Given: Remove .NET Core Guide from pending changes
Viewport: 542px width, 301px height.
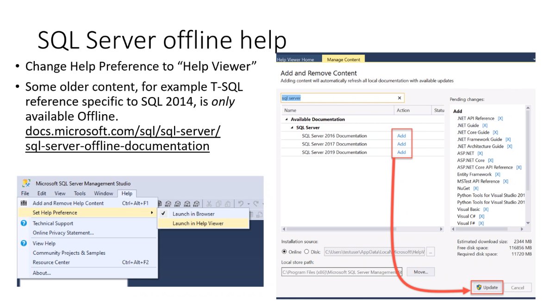Looking at the screenshot, I should 495,132.
